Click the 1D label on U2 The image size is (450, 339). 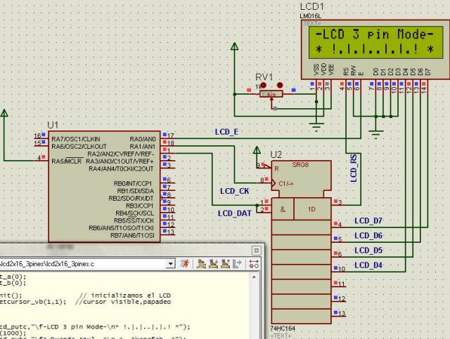click(x=311, y=209)
